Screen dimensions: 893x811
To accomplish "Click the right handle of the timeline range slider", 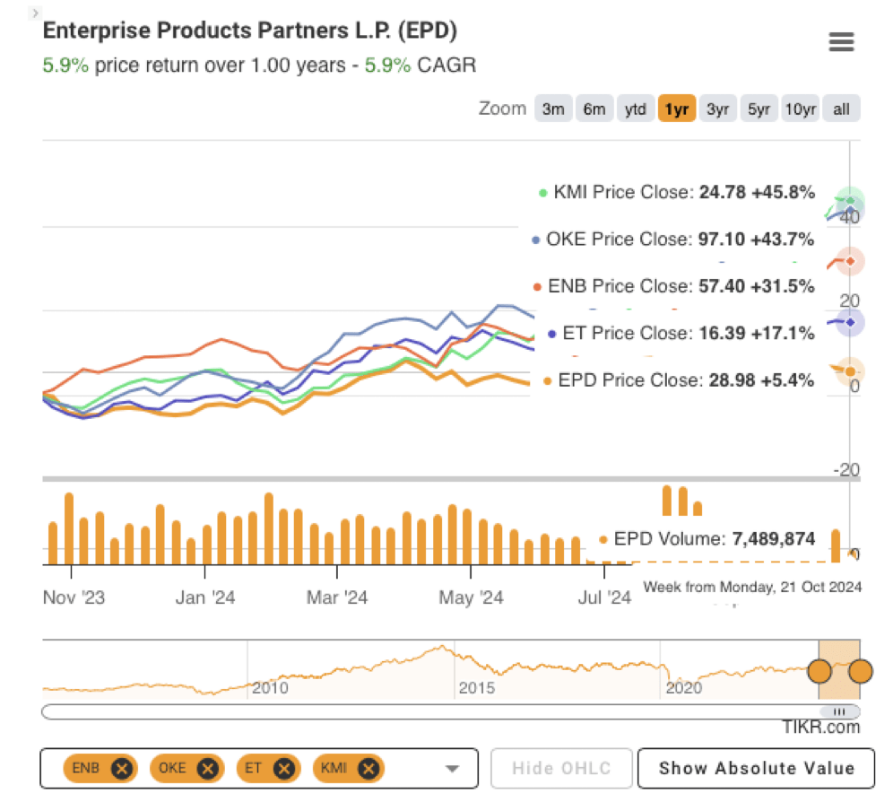I will click(860, 671).
